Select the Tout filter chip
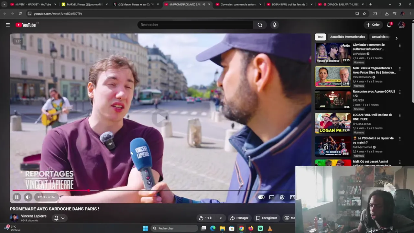The width and height of the screenshot is (414, 233). (x=320, y=37)
